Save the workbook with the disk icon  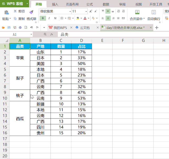[x=9, y=28]
